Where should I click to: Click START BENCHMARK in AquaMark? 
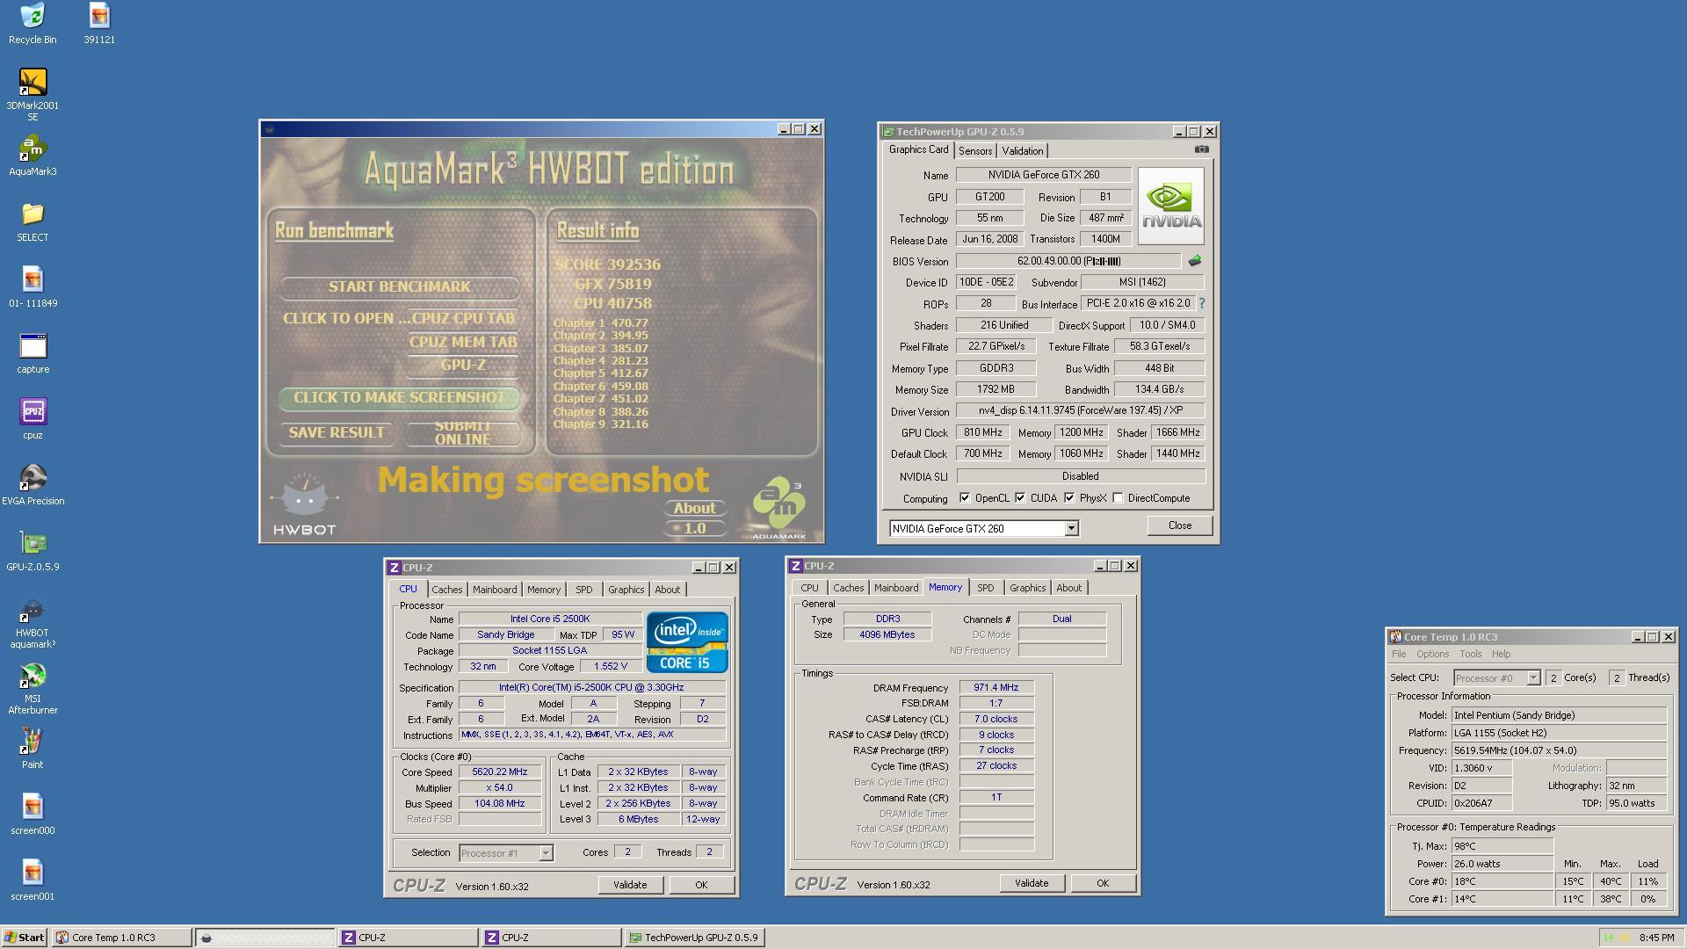[x=399, y=286]
